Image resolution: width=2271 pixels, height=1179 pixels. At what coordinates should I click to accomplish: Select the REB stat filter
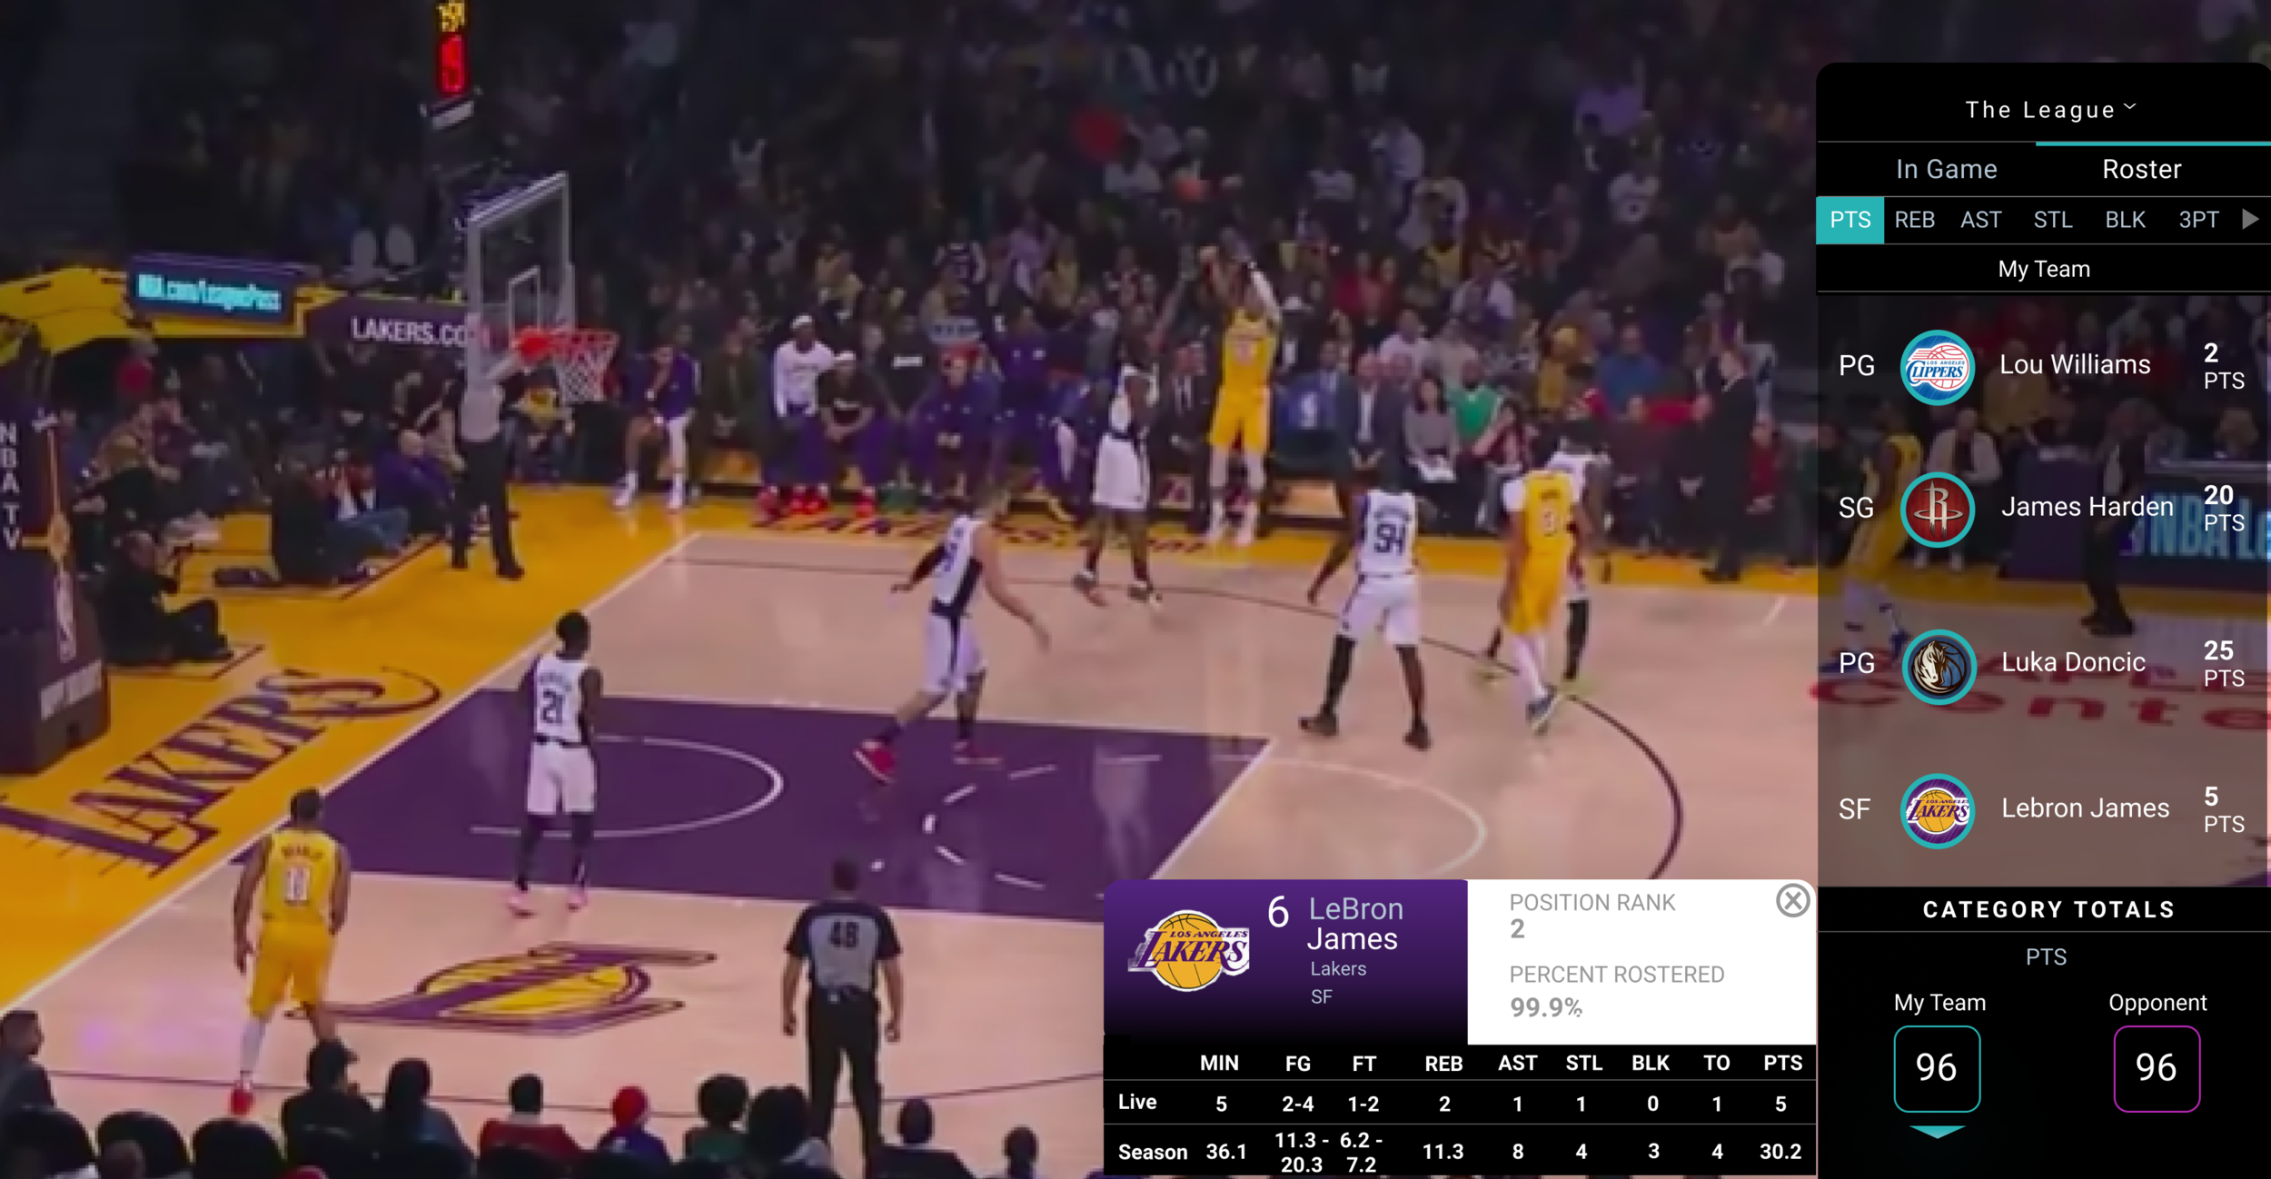pos(1914,220)
